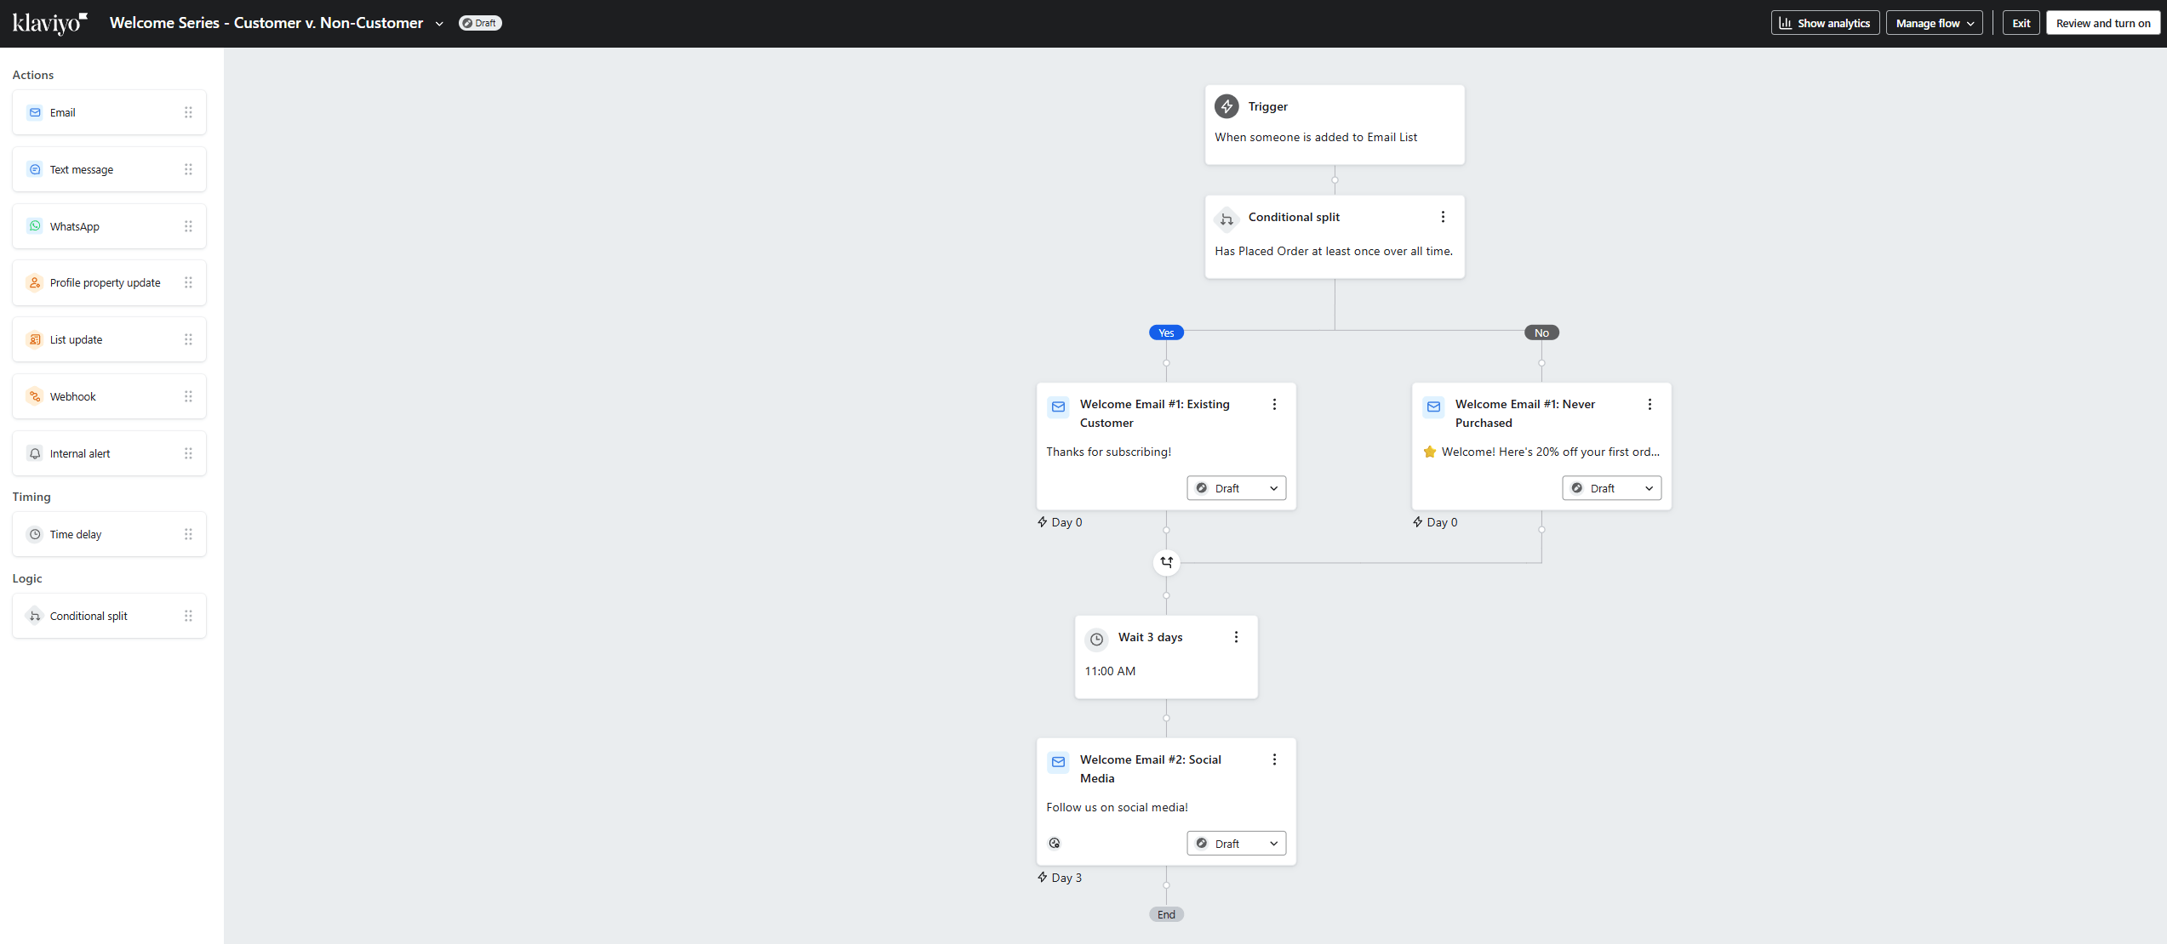This screenshot has width=2167, height=944.
Task: Select the Email action in the sidebar
Action: click(x=34, y=111)
